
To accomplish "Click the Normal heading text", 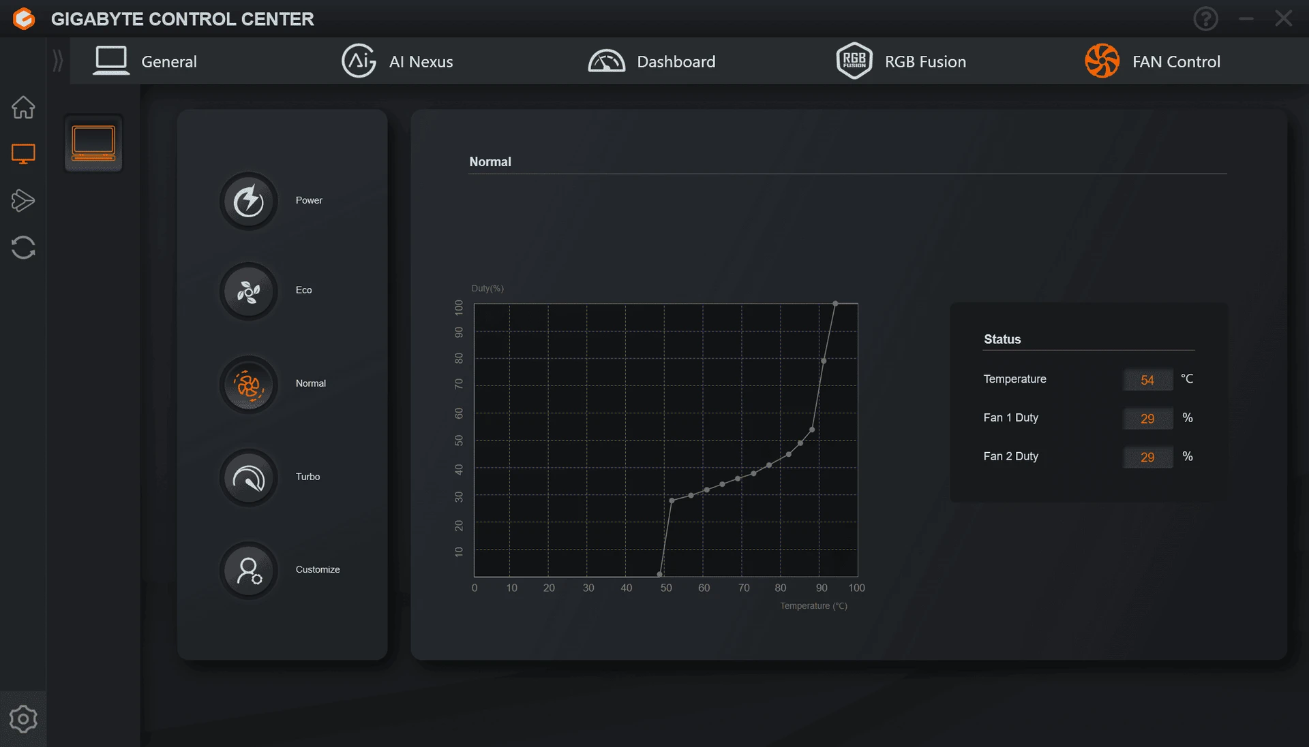I will coord(490,162).
